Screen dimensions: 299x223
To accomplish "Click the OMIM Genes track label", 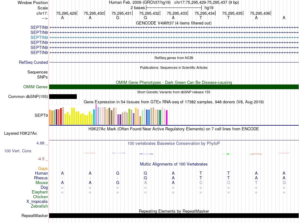I will [36, 87].
